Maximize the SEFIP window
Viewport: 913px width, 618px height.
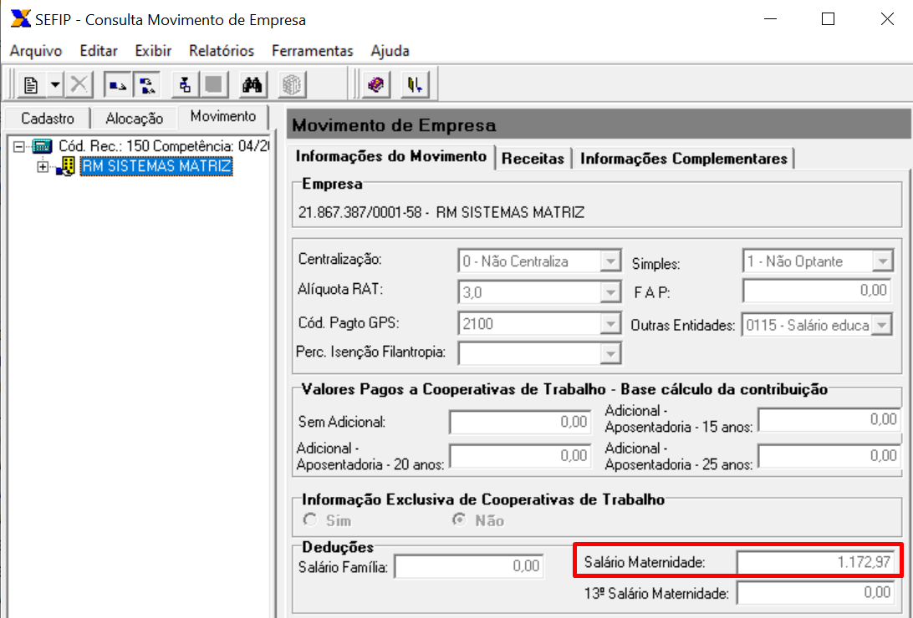pyautogui.click(x=828, y=19)
